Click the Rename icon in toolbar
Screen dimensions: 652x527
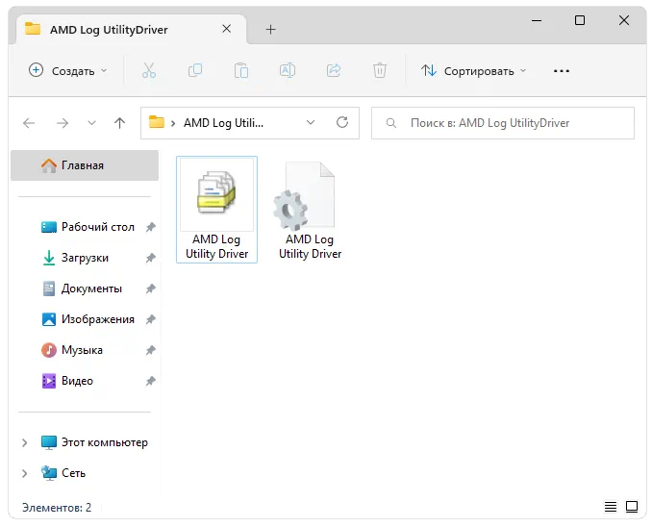[x=288, y=70]
